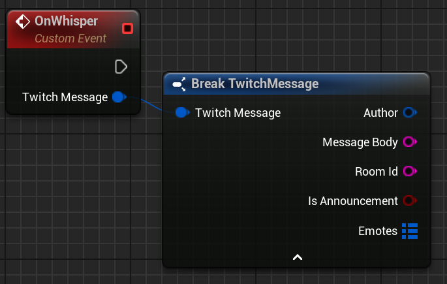Viewport: 447px width, 284px height.
Task: Click the OnWhisper custom event diamond icon
Action: click(x=22, y=22)
